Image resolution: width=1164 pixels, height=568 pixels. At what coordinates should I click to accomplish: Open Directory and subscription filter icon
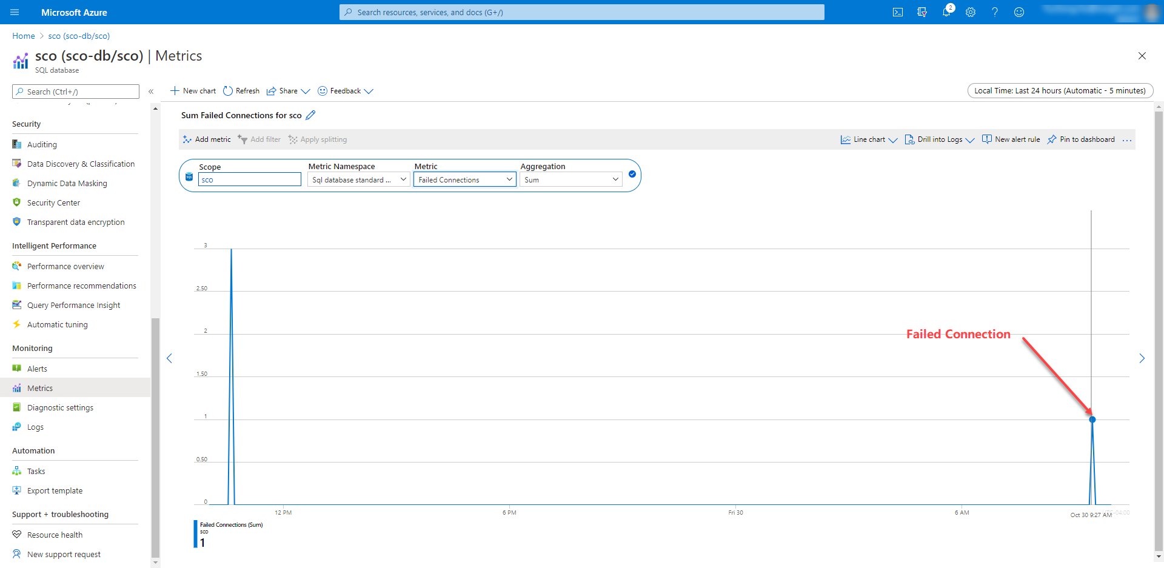(922, 12)
